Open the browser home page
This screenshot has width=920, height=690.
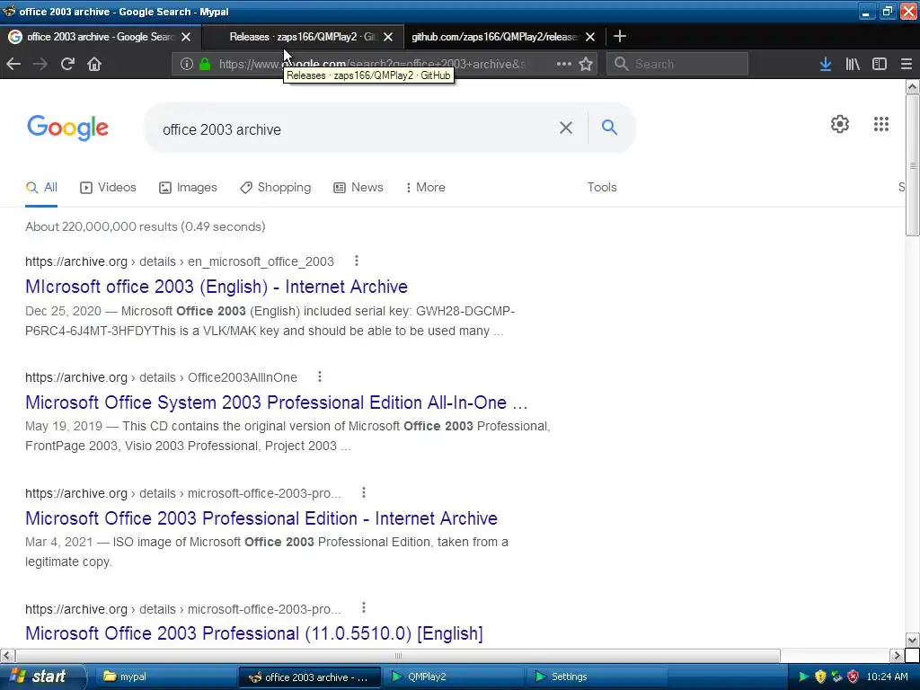[x=94, y=64]
